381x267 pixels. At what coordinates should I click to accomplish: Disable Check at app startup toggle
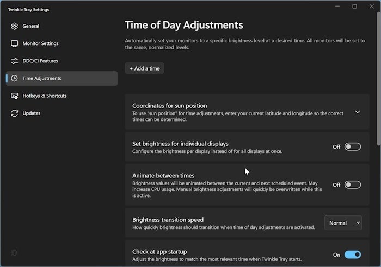pos(352,255)
